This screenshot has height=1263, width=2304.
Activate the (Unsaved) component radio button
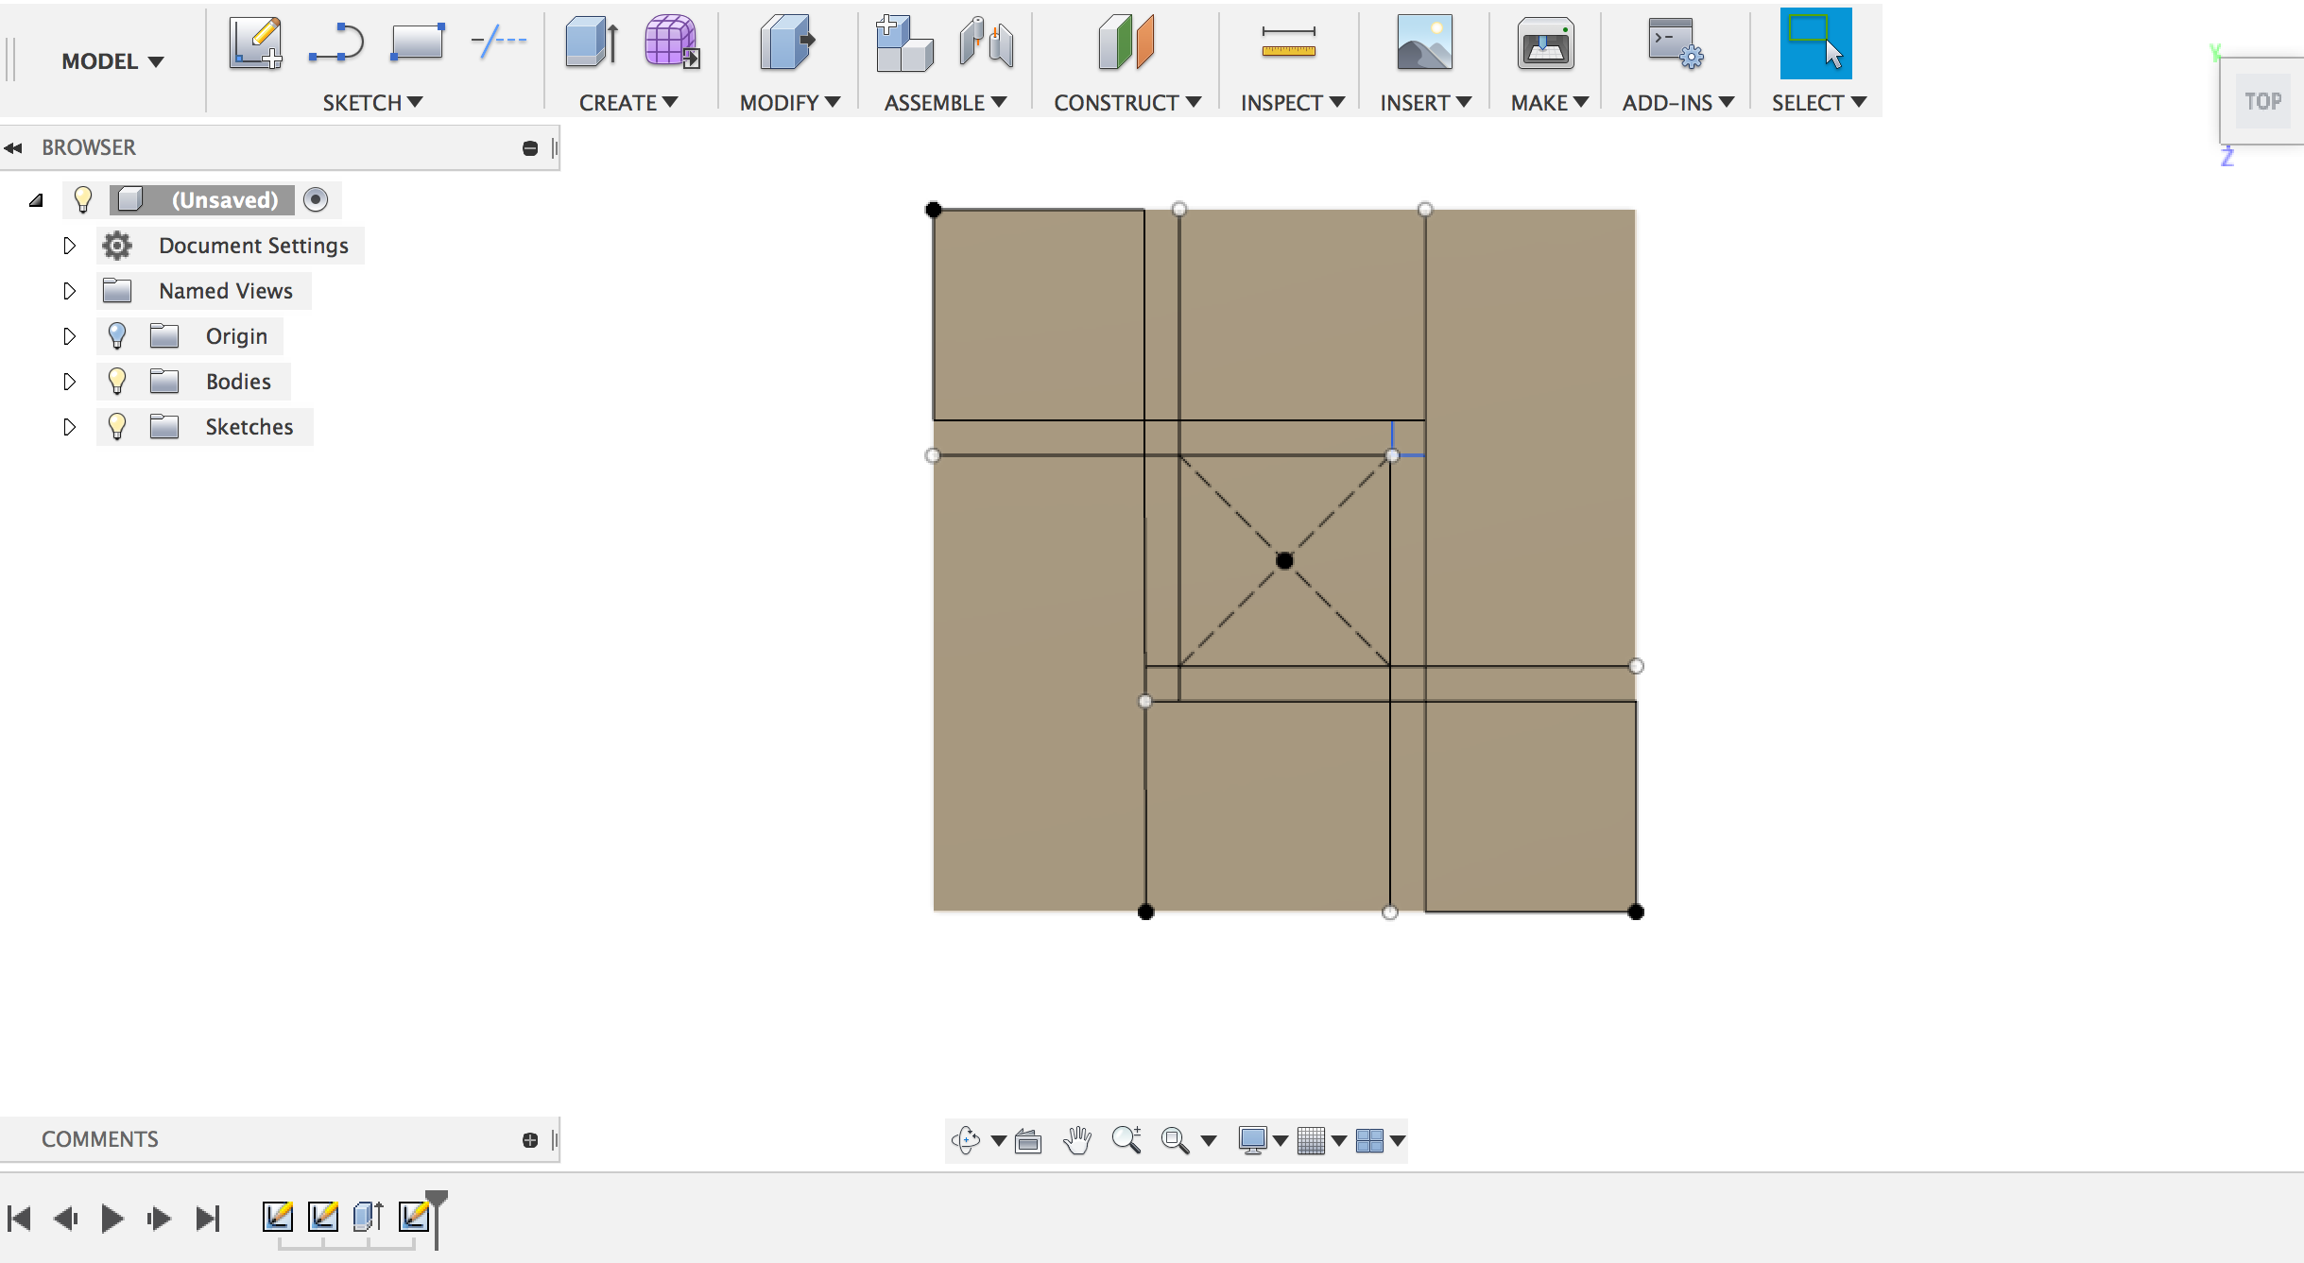pos(316,200)
